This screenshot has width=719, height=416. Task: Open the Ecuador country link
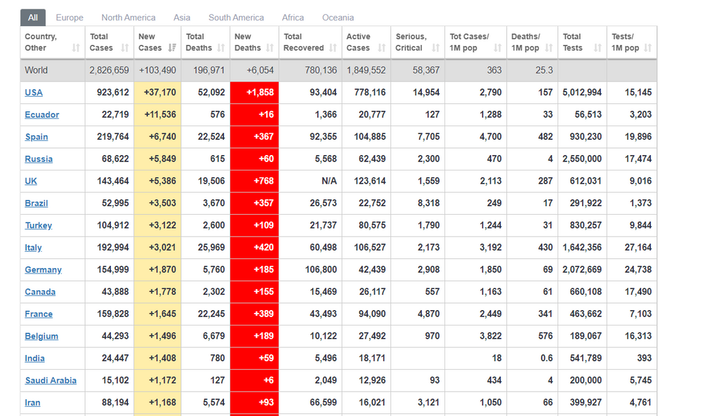(x=41, y=114)
